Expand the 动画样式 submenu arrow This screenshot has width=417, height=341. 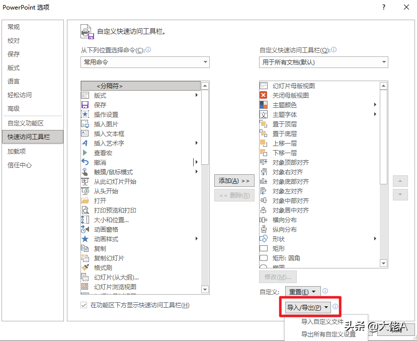pyautogui.click(x=197, y=239)
